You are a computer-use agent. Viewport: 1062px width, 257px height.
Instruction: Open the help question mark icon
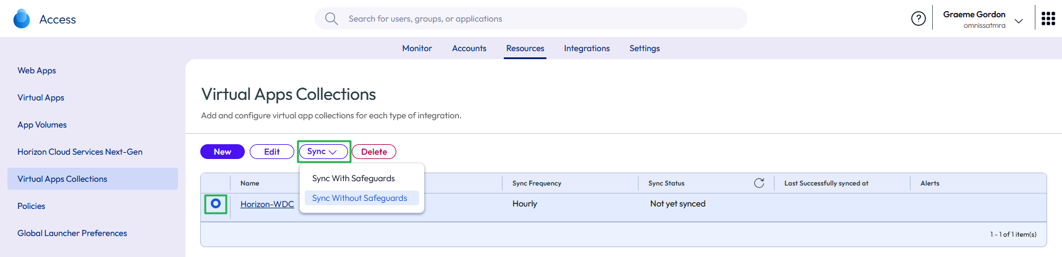click(918, 19)
